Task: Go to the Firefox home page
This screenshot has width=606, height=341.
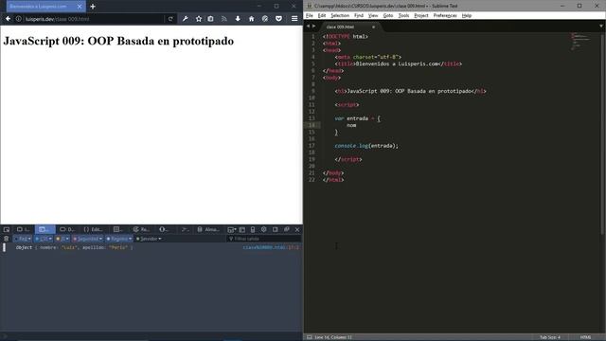Action: (x=251, y=19)
